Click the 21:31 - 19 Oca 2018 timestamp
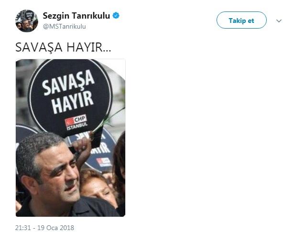 [44, 228]
